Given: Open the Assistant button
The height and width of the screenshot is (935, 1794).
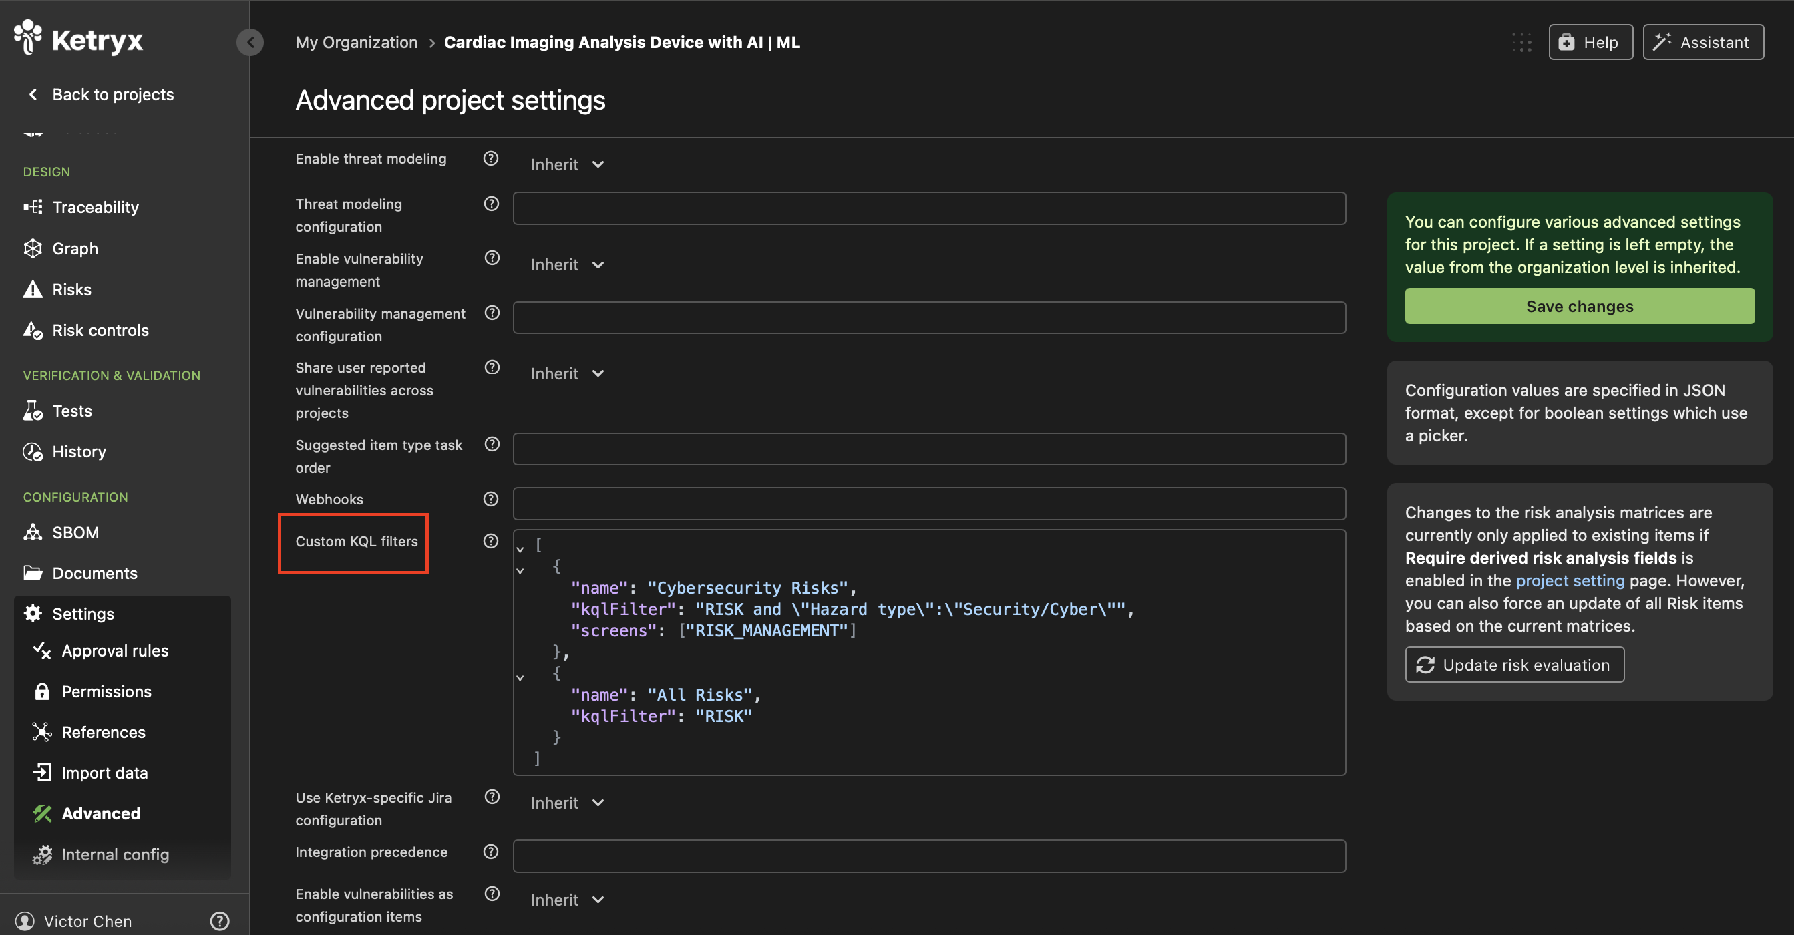Looking at the screenshot, I should [1702, 43].
